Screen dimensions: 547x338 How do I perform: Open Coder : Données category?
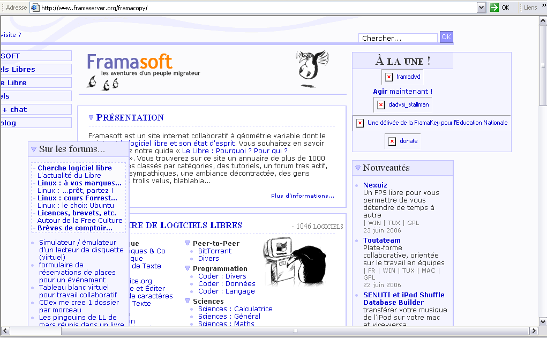tap(227, 283)
